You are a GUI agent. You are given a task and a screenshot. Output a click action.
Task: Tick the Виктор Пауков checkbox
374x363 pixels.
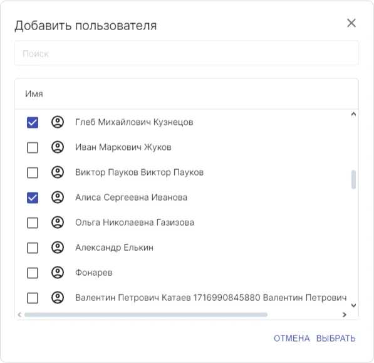click(x=33, y=172)
